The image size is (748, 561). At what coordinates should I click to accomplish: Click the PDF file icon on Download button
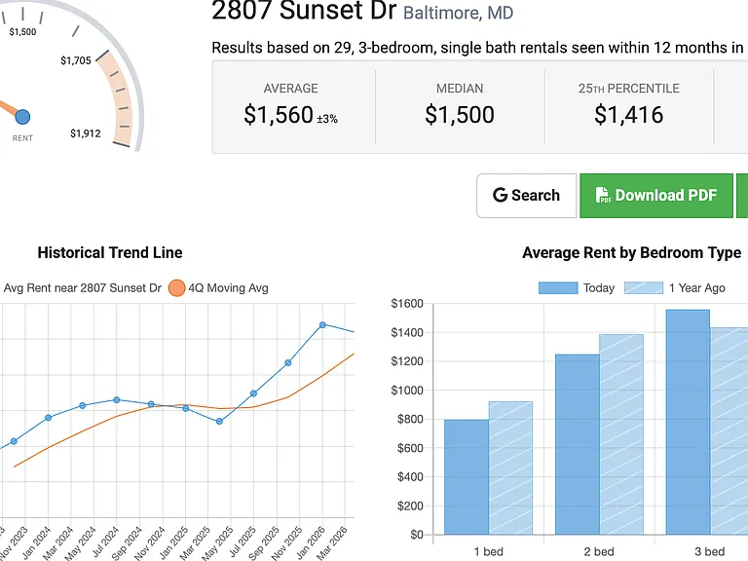603,195
